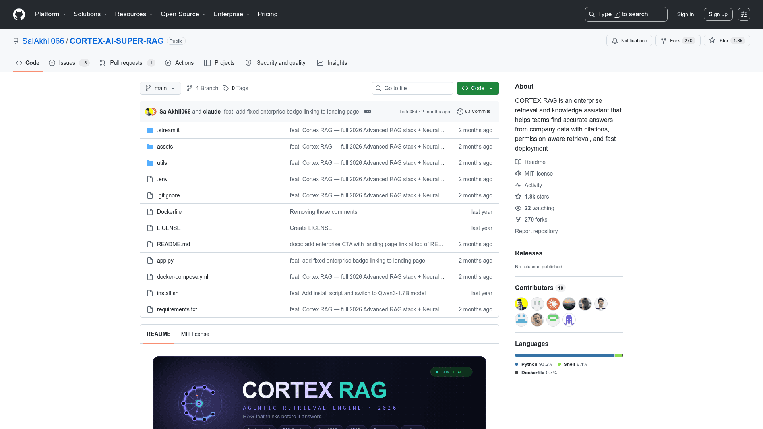Click the file icon beside app.py

tap(150, 261)
